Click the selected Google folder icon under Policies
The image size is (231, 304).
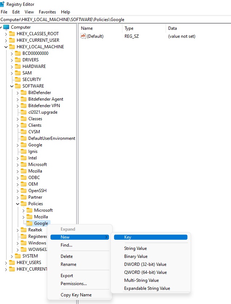click(x=29, y=223)
